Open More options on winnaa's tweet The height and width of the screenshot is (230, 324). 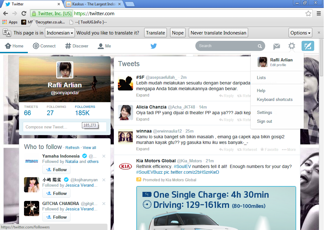289,150
